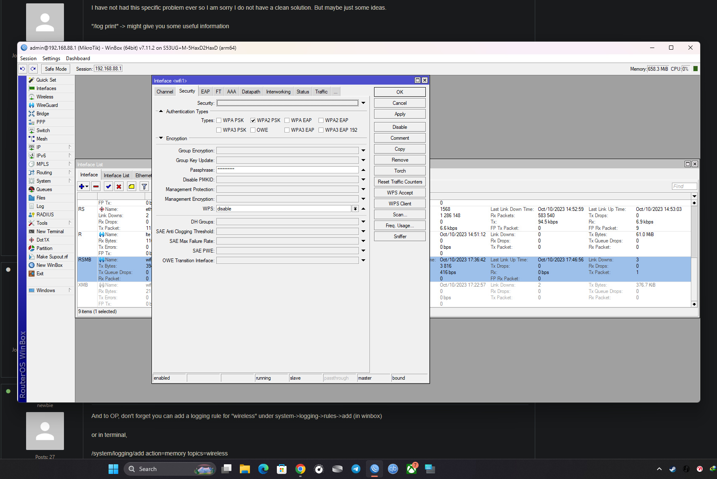Click Make Supout.rif
Viewport: 717px width, 479px height.
[52, 257]
